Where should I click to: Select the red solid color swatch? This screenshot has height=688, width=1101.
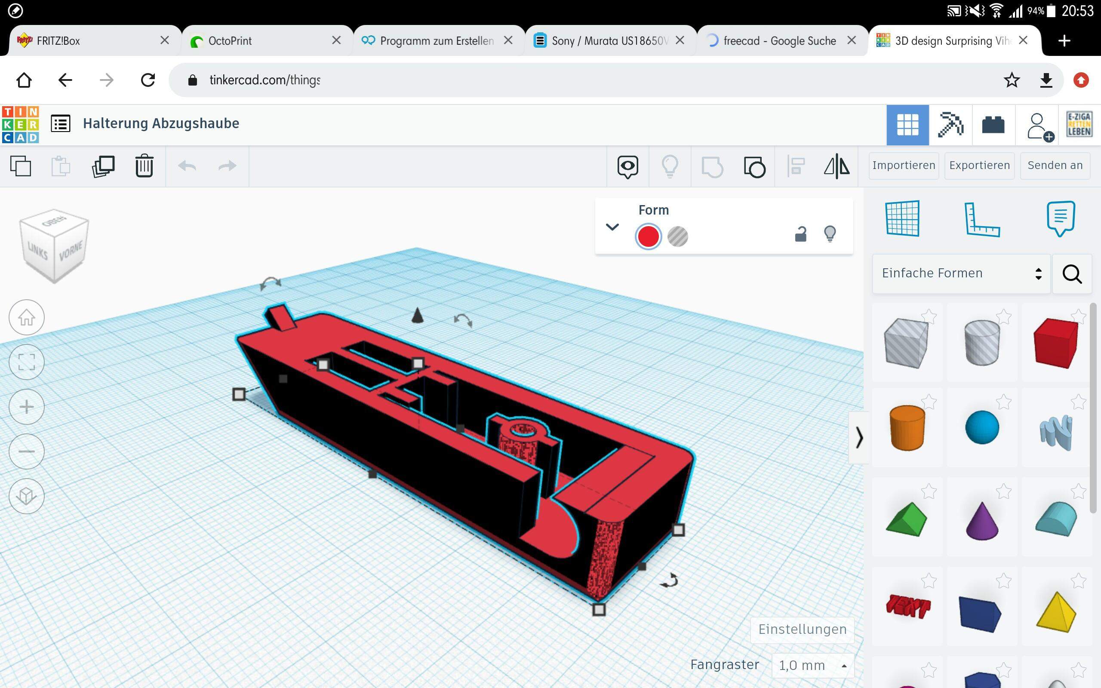648,236
